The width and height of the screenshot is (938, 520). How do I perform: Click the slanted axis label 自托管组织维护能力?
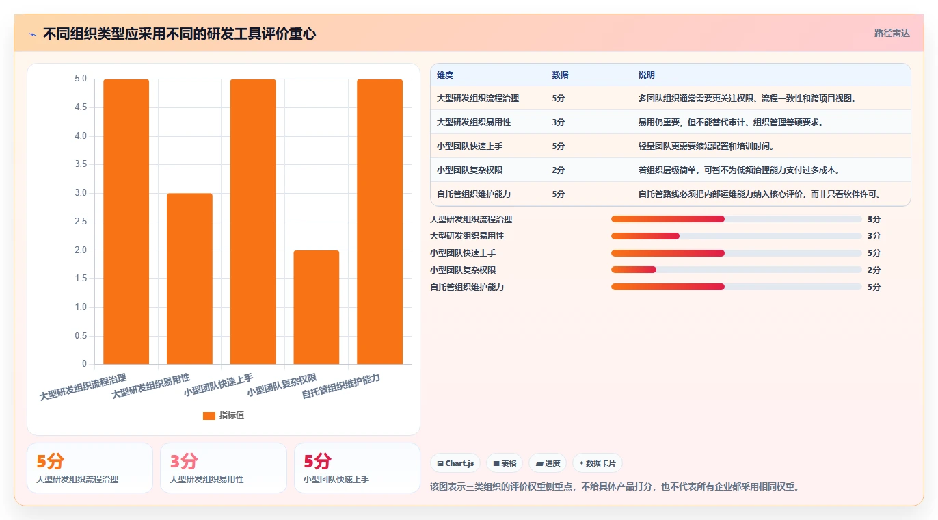[x=340, y=386]
